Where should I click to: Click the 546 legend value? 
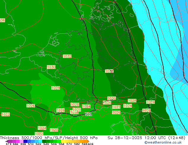coord(54,144)
